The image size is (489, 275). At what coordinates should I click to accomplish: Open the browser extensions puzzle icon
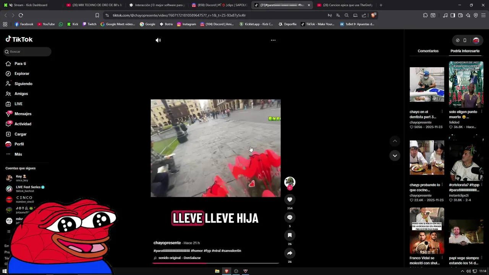coord(425,15)
